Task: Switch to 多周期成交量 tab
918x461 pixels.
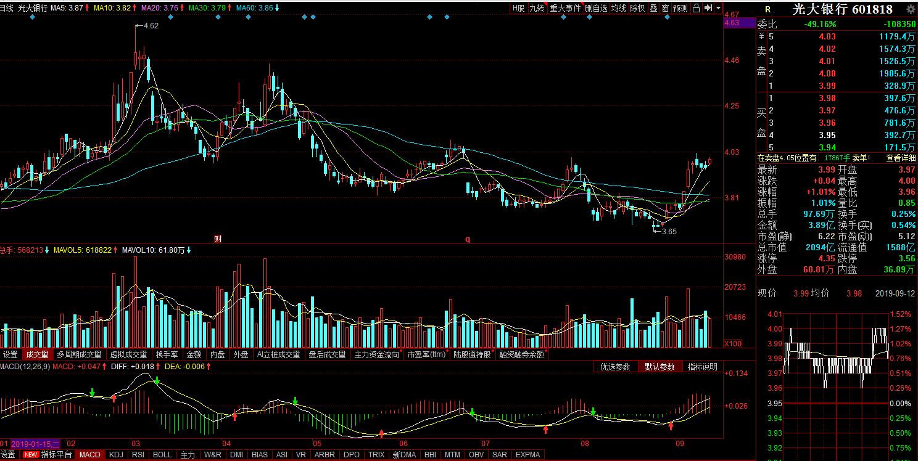Action: click(79, 354)
